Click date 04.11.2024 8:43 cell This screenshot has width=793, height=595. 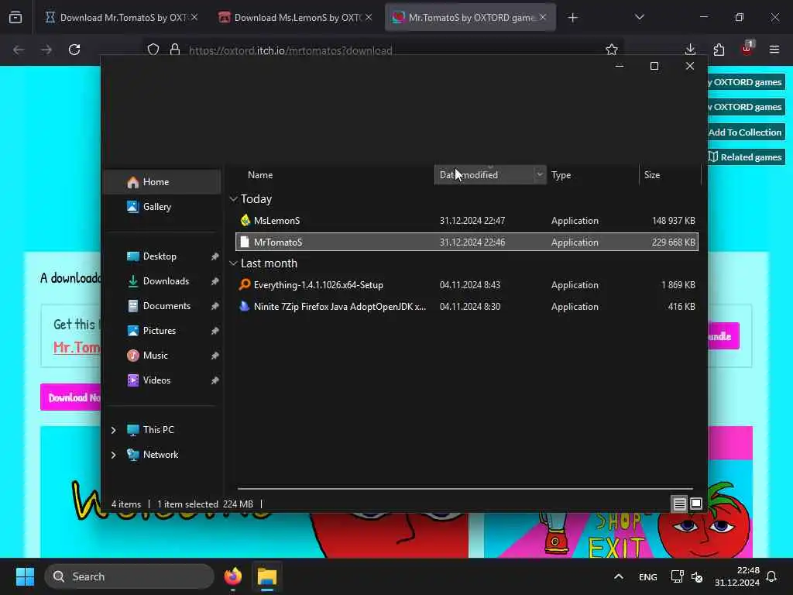470,285
